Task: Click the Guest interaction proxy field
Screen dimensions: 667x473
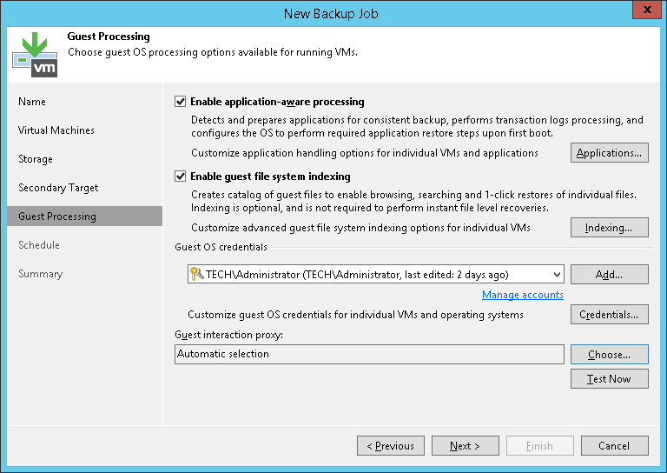Action: [369, 355]
